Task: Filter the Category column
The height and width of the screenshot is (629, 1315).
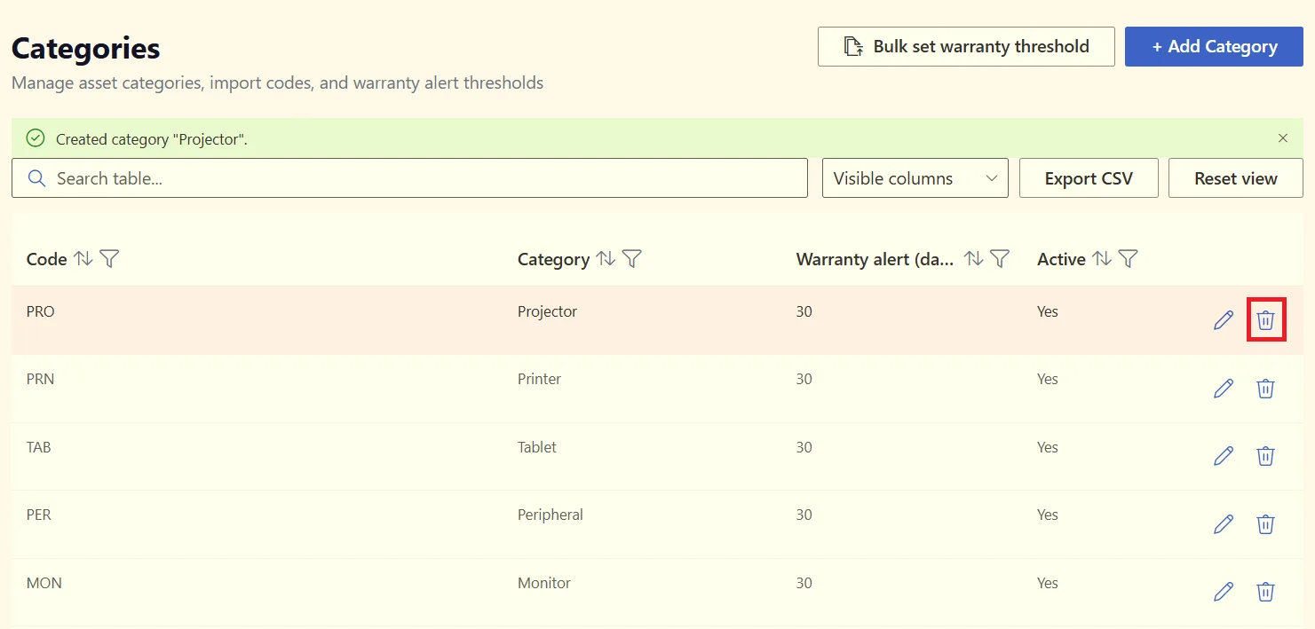Action: point(632,258)
